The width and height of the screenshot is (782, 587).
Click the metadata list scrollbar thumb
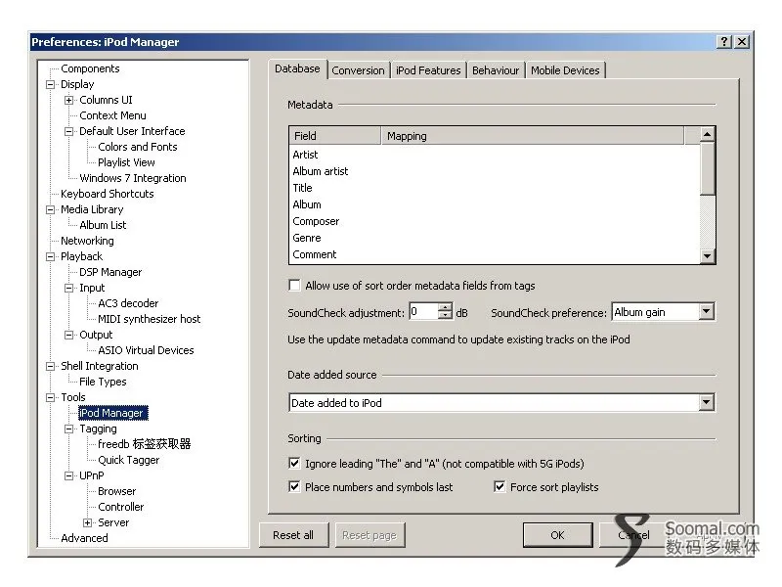(707, 168)
